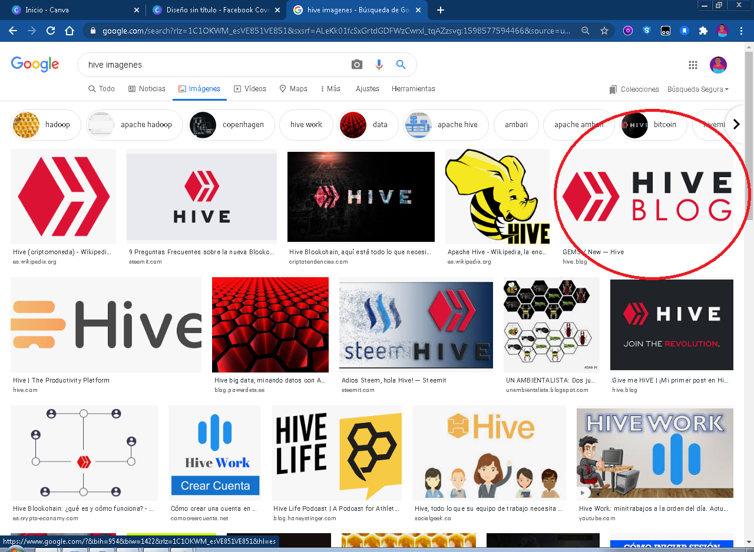Expand the Más menu
Viewport: 754px width, 552px height.
[x=330, y=89]
